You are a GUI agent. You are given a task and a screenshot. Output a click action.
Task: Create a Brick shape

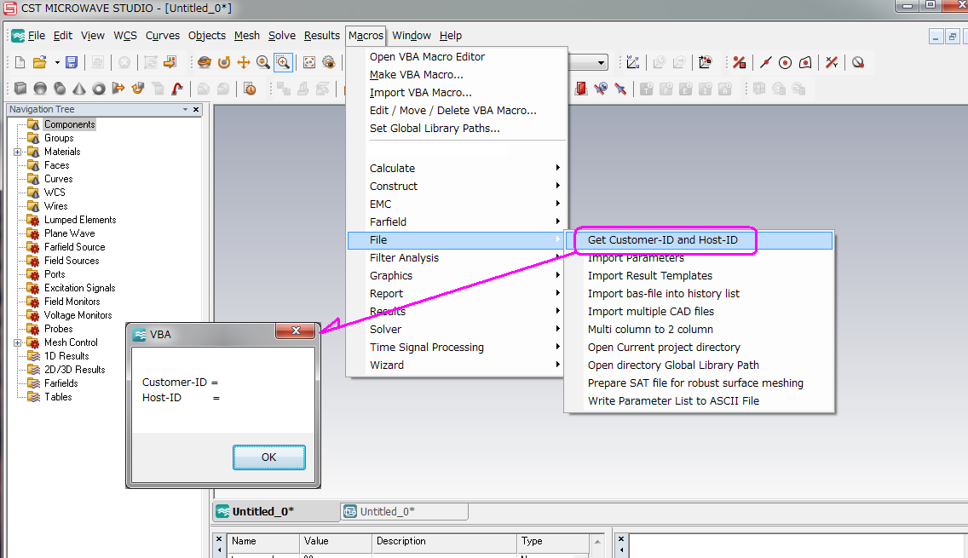pos(20,89)
